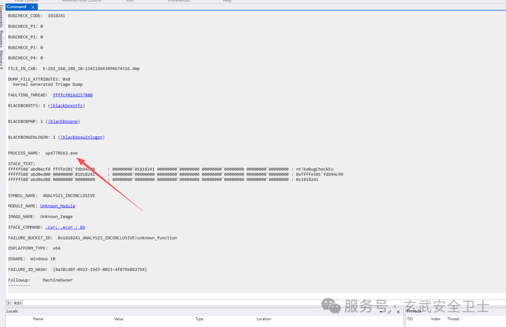This screenshot has width=506, height=327.
Task: Close the Command tab
Action: pos(33,7)
